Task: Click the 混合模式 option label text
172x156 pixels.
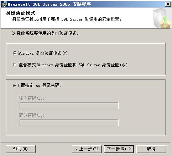Action: [x=73, y=65]
